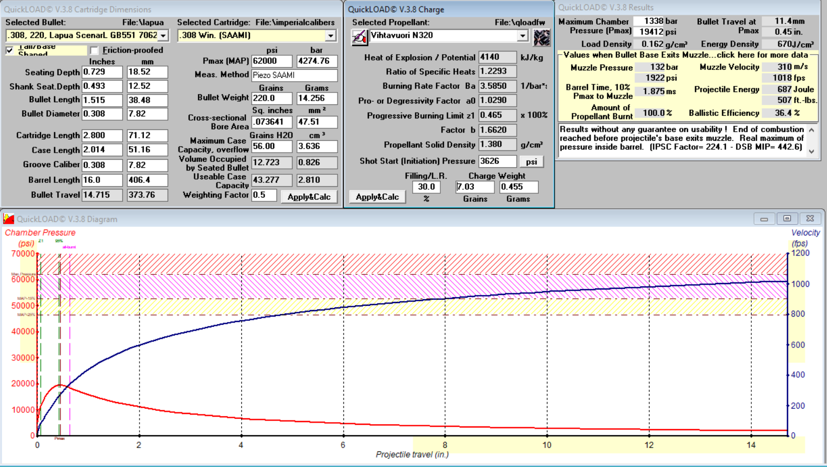This screenshot has width=827, height=467.
Task: Click the Filling/L.R. percent field
Action: pyautogui.click(x=426, y=187)
